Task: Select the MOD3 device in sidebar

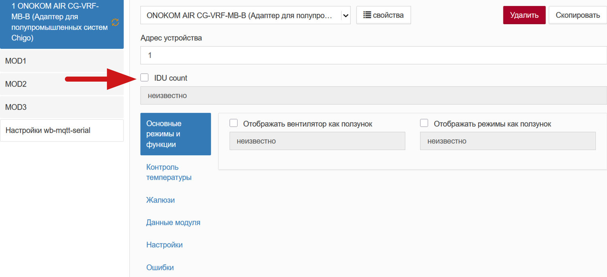Action: coord(62,107)
